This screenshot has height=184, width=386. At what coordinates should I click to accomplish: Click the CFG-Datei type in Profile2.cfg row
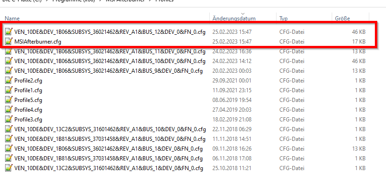click(292, 81)
